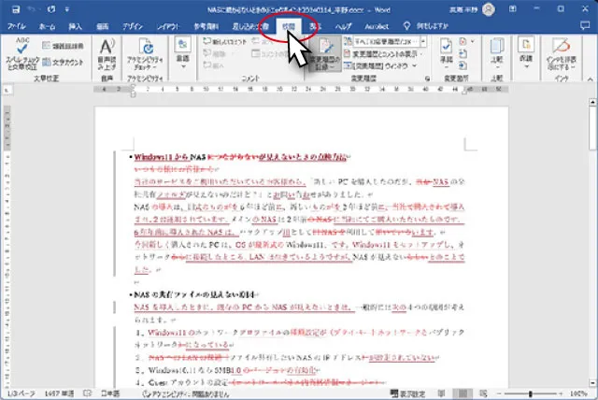Image resolution: width=598 pixels, height=400 pixels.
Task: Click the 100% zoom level
Action: [578, 393]
